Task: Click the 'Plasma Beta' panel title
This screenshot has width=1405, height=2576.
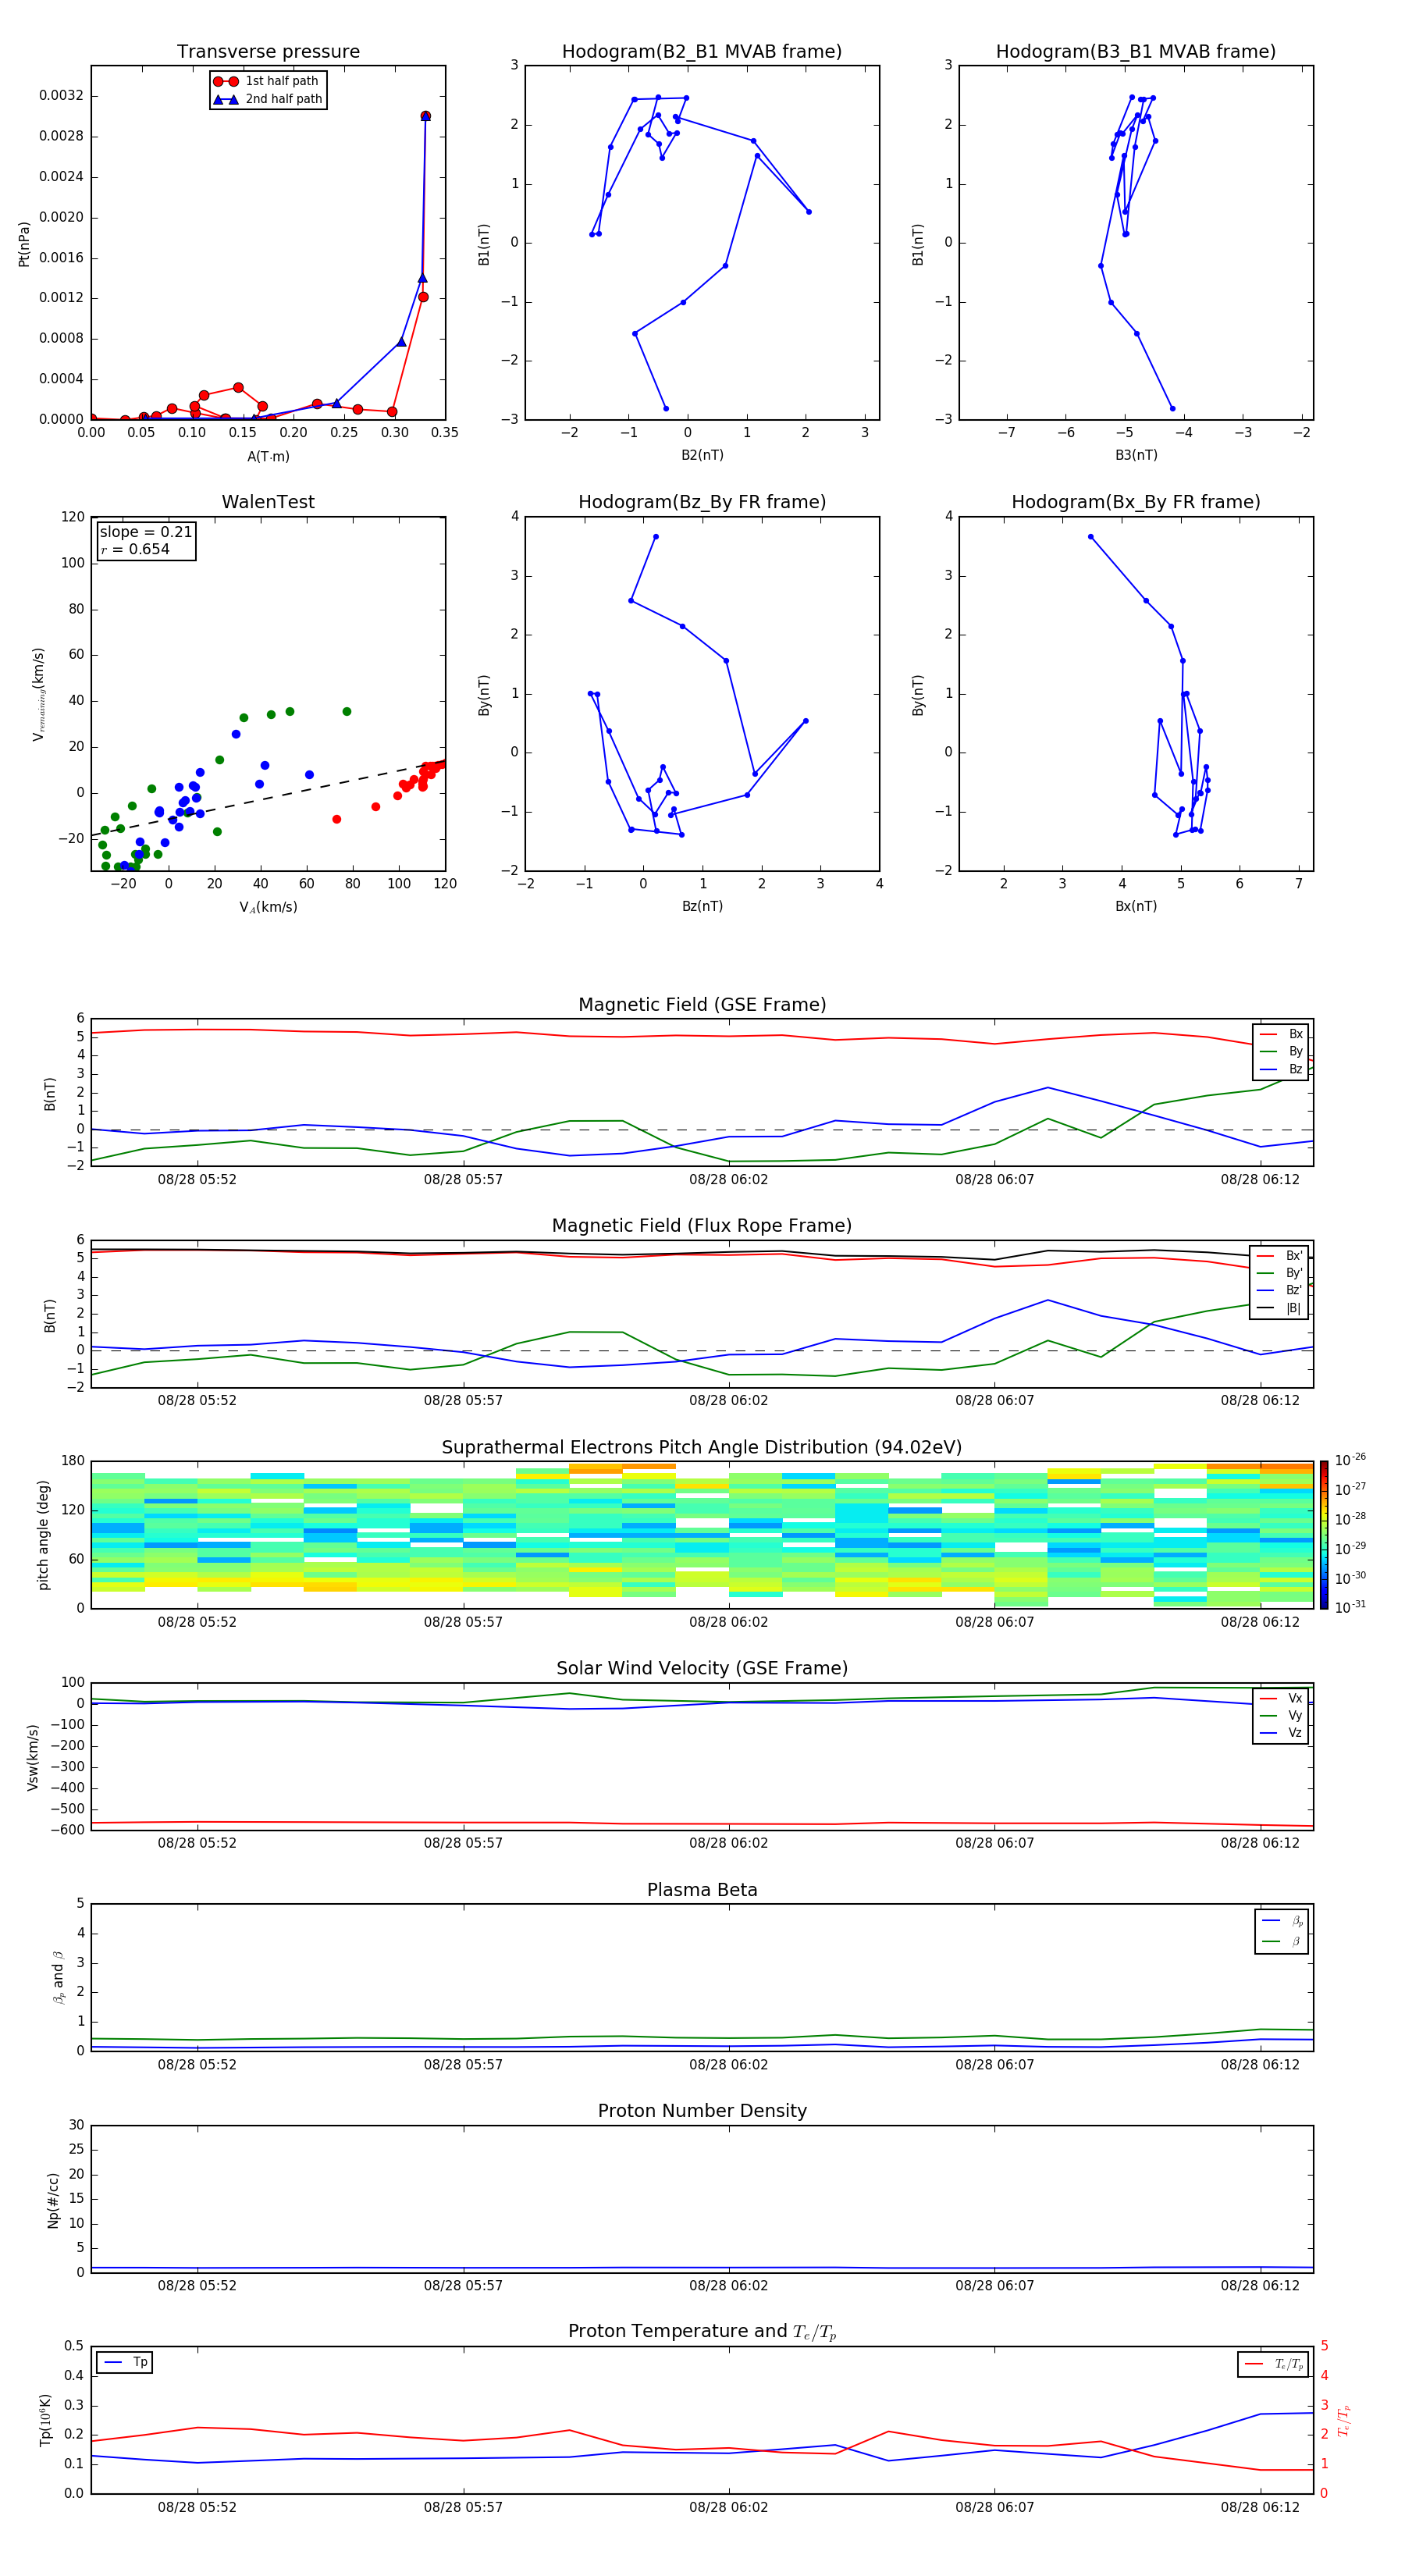Action: [x=702, y=1891]
